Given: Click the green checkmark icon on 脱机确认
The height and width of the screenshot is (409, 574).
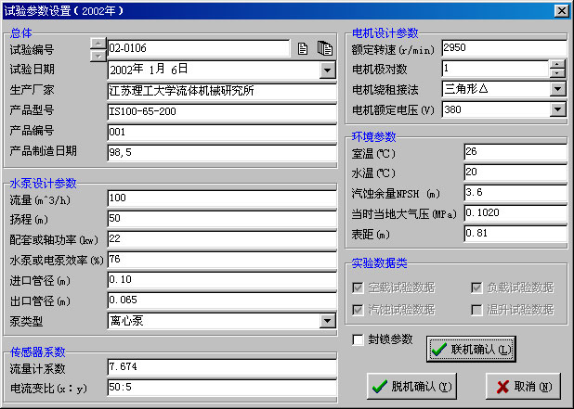Looking at the screenshot, I should 380,387.
